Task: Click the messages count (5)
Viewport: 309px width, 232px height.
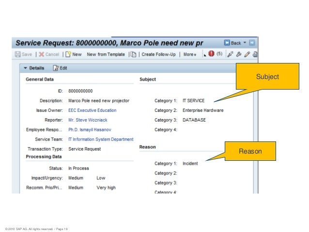Action: point(219,54)
